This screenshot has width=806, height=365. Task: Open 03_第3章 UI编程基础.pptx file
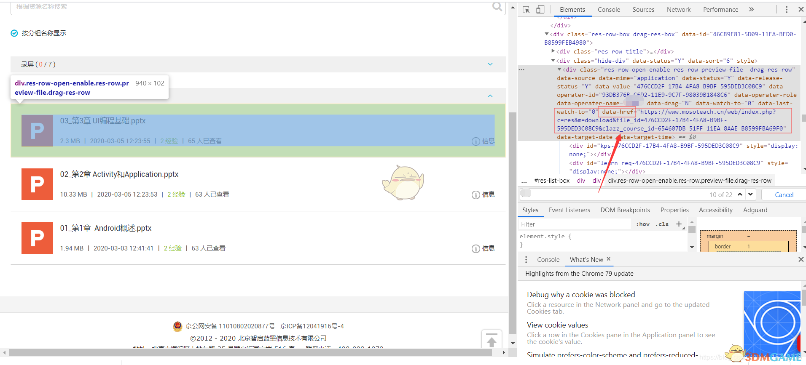[103, 121]
